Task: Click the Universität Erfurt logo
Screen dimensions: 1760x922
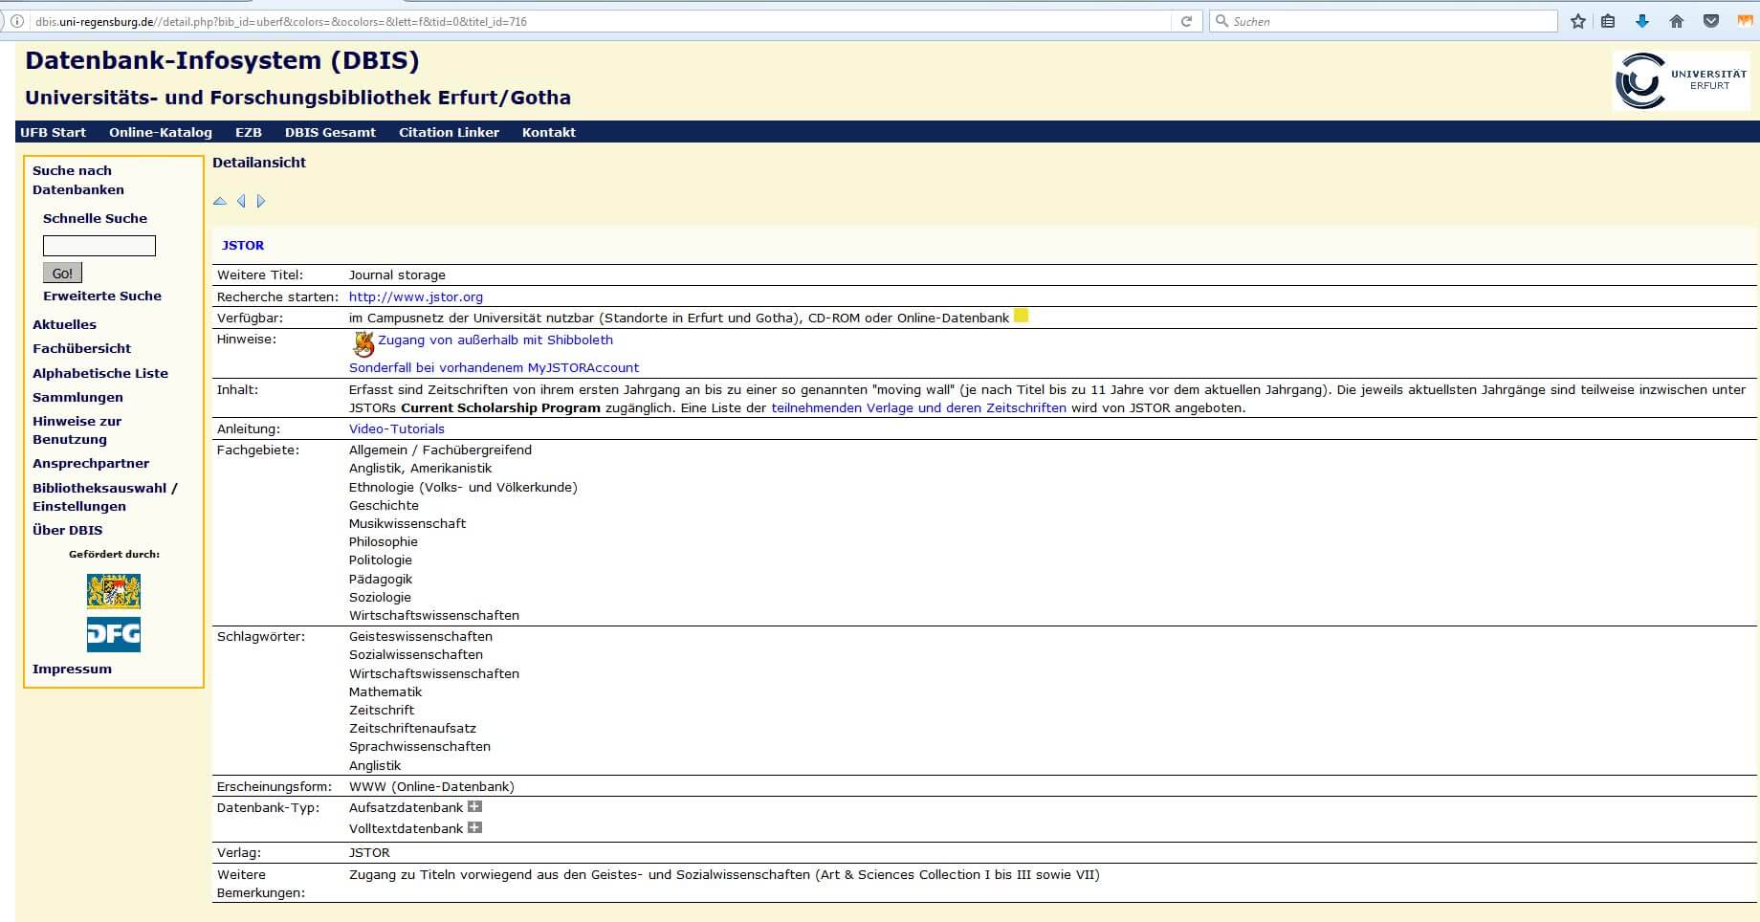Action: 1681,80
